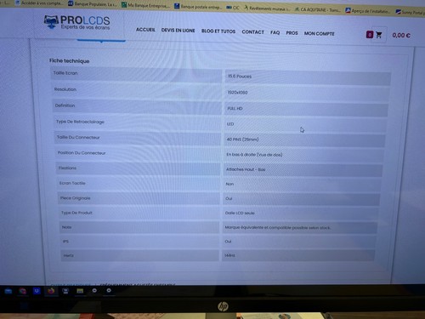Open BLOG ET TUTOS in navigation

click(x=218, y=31)
